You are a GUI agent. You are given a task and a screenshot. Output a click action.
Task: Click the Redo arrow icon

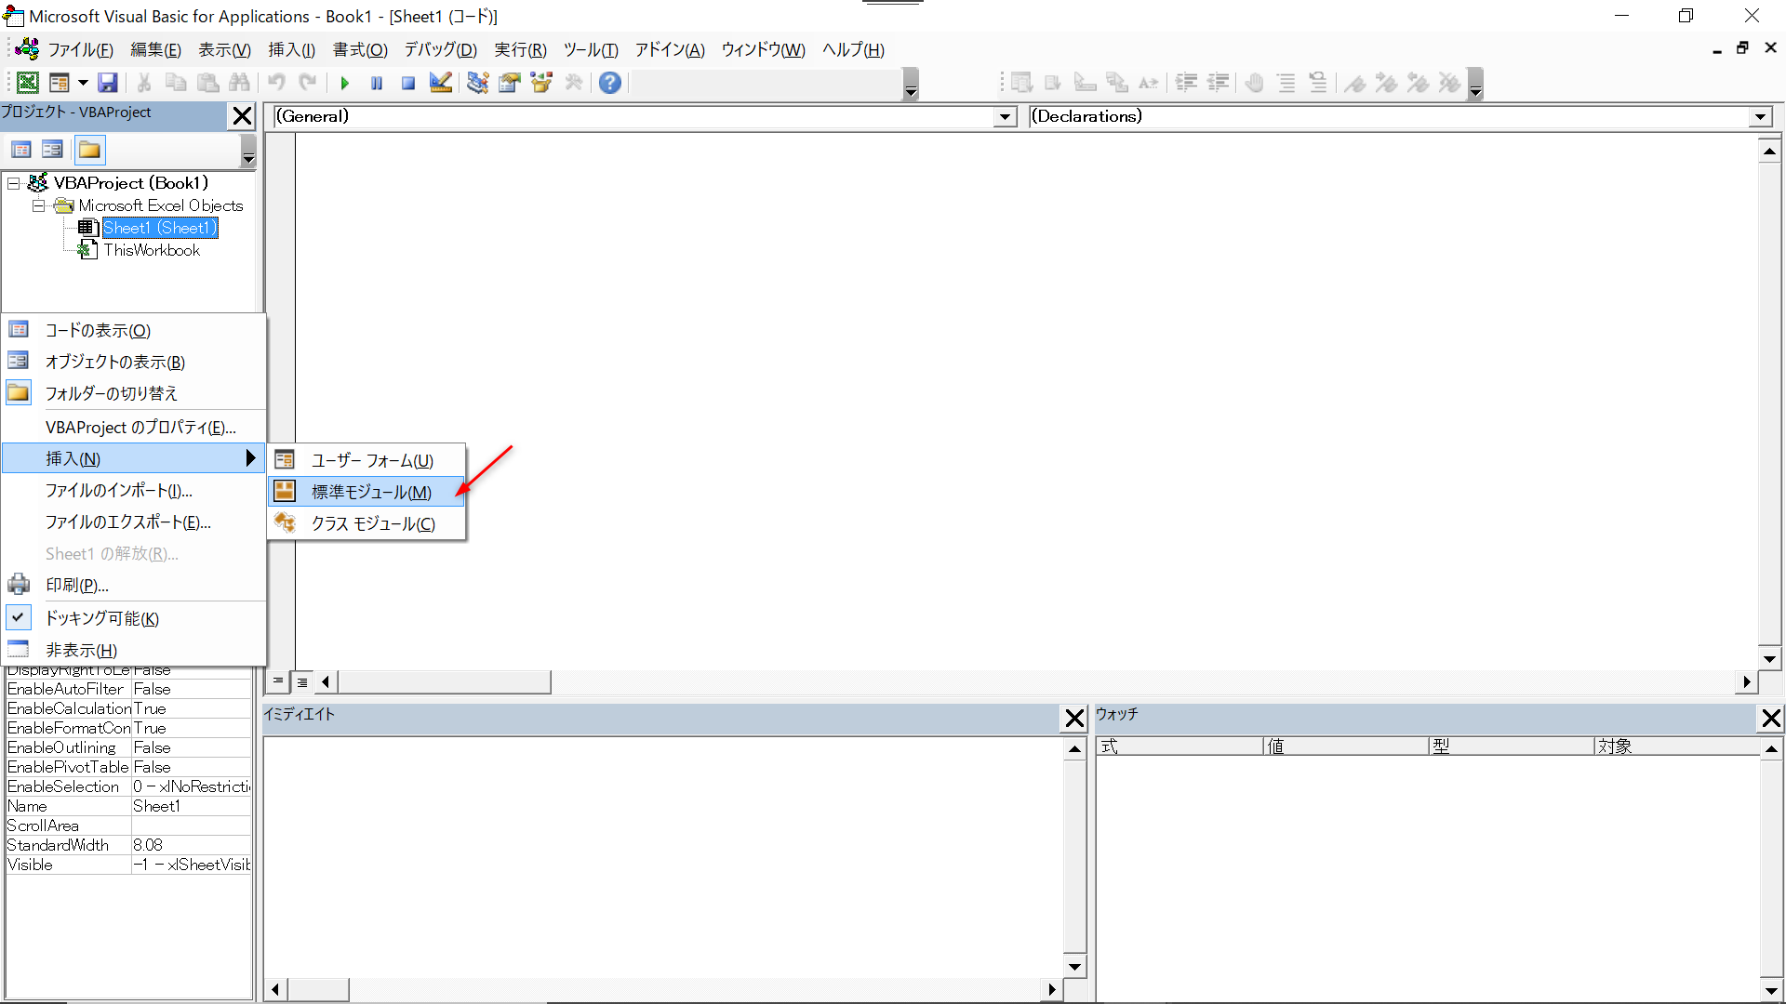click(308, 83)
